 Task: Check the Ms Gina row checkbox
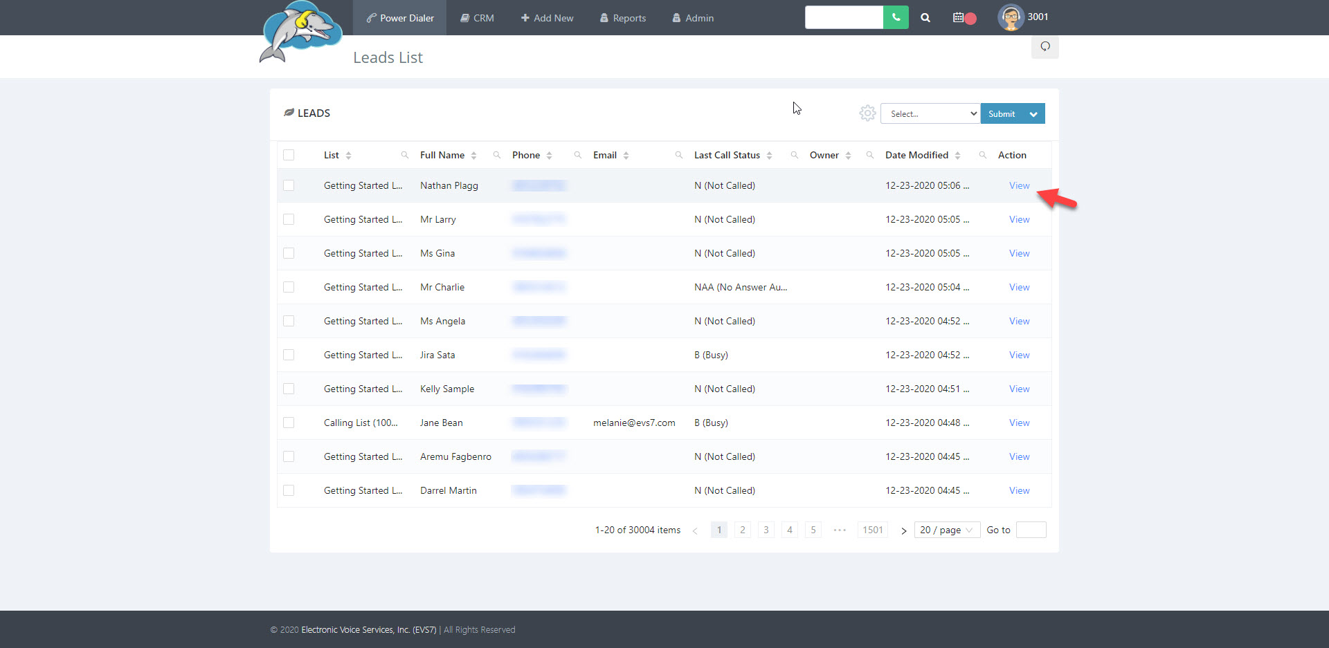289,253
